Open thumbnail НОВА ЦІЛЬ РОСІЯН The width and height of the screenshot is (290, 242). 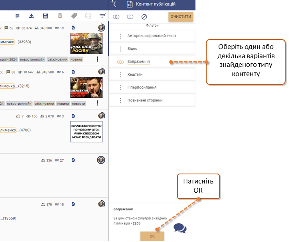pos(87,43)
